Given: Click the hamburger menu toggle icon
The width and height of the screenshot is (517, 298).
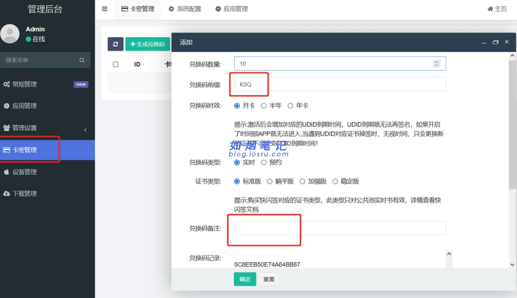Looking at the screenshot, I should 104,9.
